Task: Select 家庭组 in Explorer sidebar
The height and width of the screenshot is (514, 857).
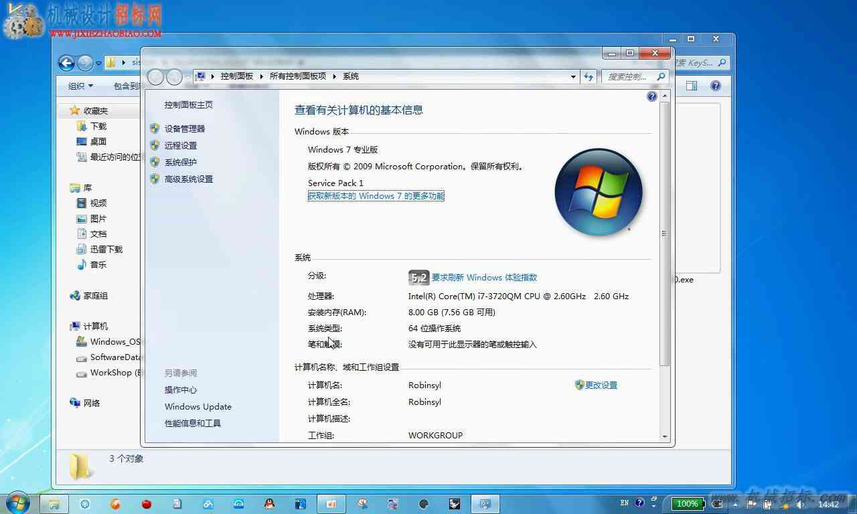Action: 95,295
